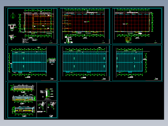
Task: Open the middle-left cyan roof plan sheet
Action: pos(32,63)
